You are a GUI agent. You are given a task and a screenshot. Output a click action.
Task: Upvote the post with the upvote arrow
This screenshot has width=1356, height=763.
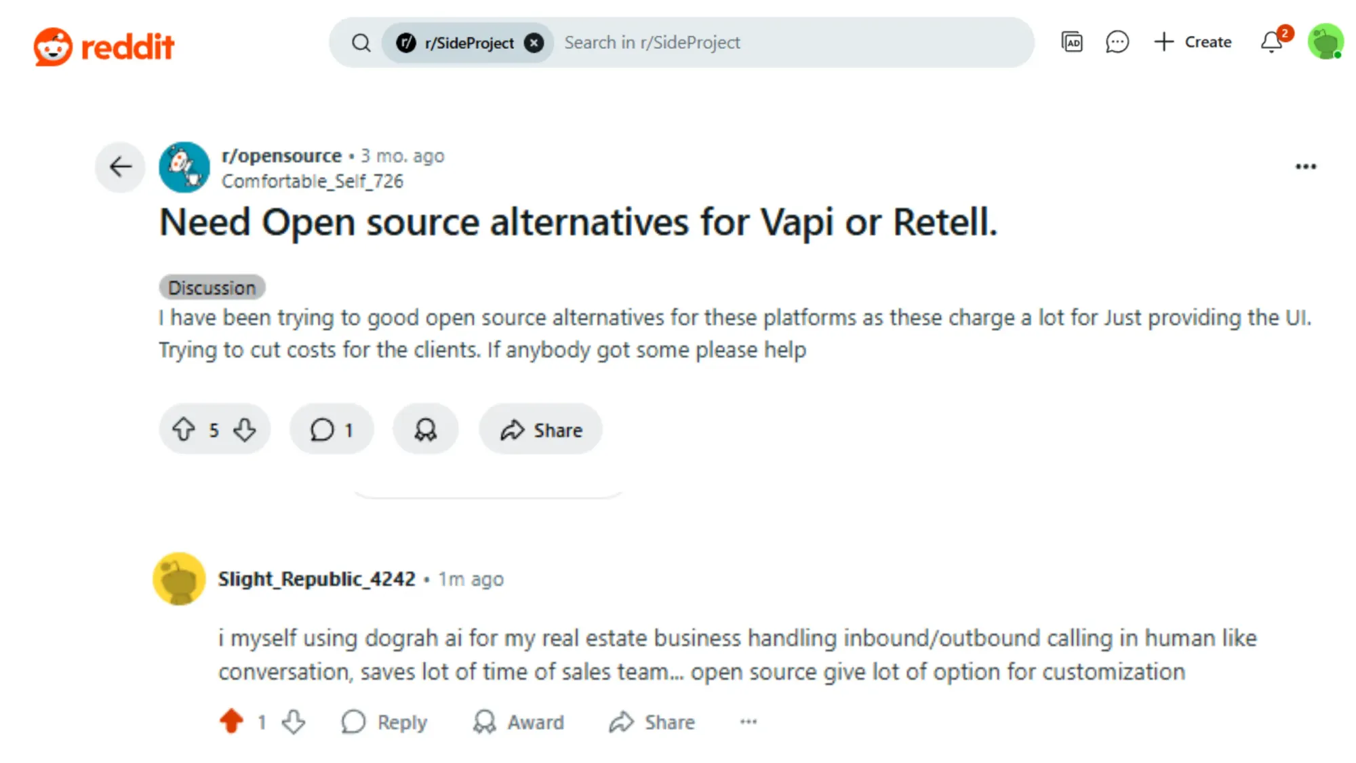tap(184, 429)
